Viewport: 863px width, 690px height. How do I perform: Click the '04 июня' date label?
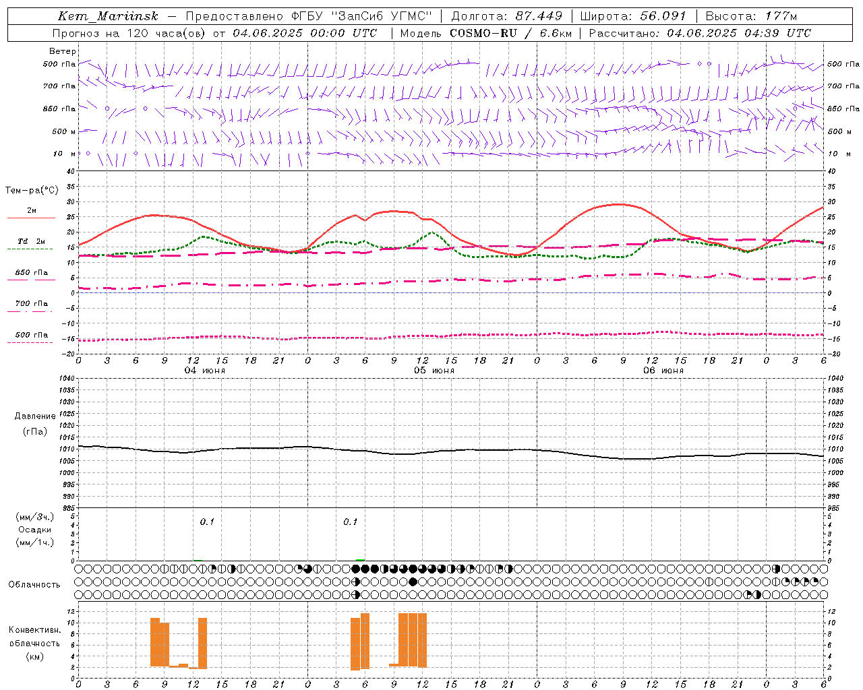(205, 371)
